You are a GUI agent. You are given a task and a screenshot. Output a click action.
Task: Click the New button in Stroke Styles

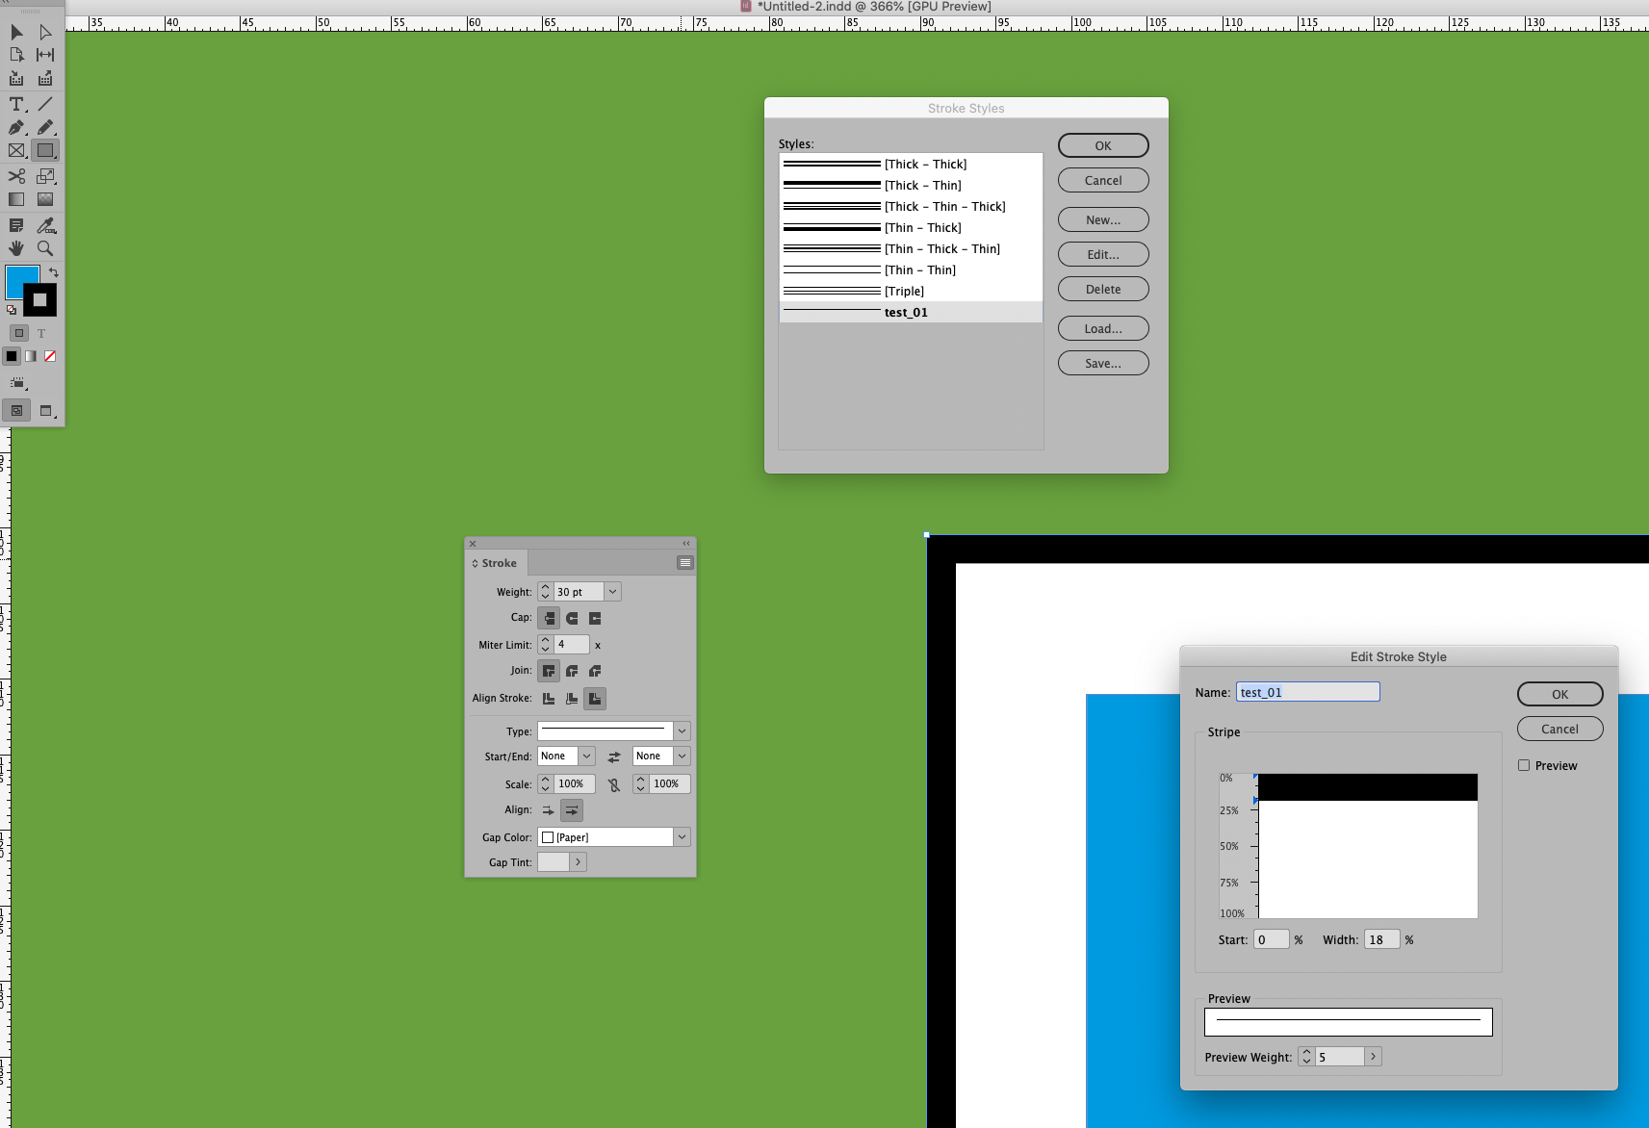tap(1102, 219)
